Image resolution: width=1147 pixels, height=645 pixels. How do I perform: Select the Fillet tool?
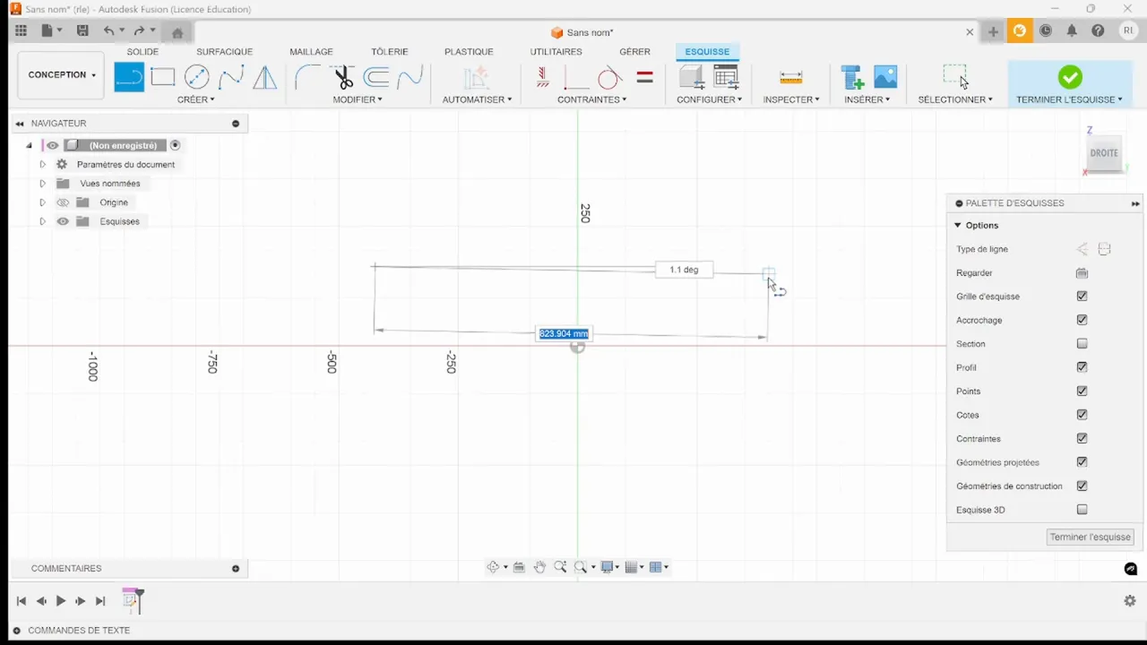[306, 78]
